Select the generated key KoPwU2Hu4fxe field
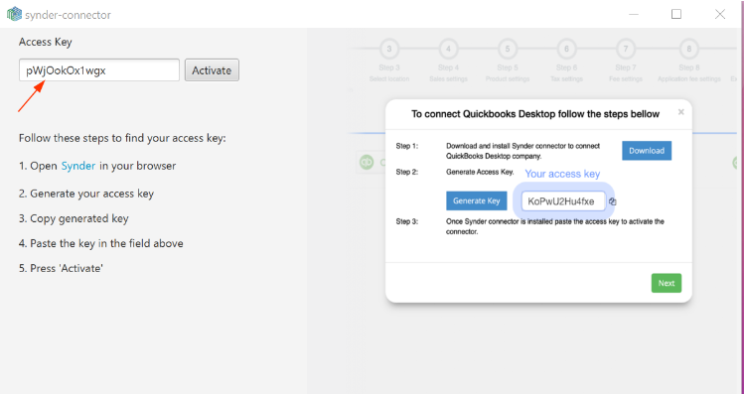 coord(563,201)
